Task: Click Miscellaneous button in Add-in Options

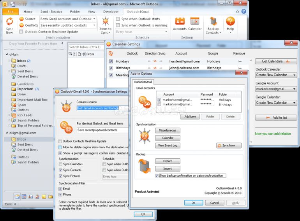Action: tap(168, 130)
